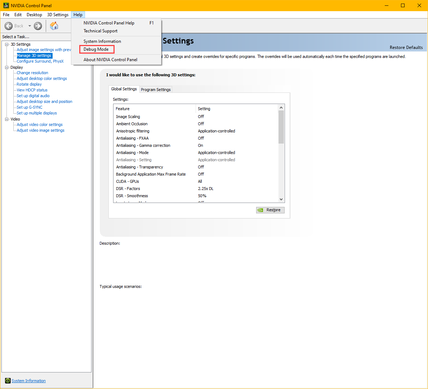Select the Antialiasing - Mode row

click(196, 153)
